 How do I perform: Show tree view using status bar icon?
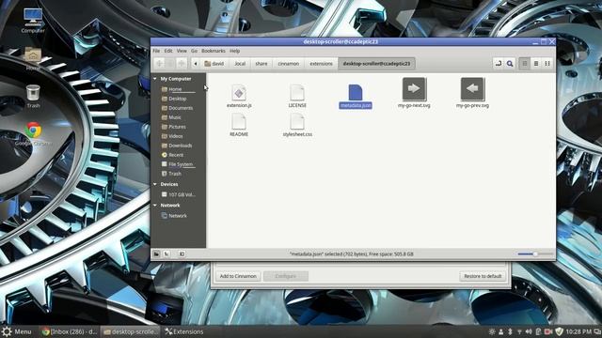coord(166,253)
